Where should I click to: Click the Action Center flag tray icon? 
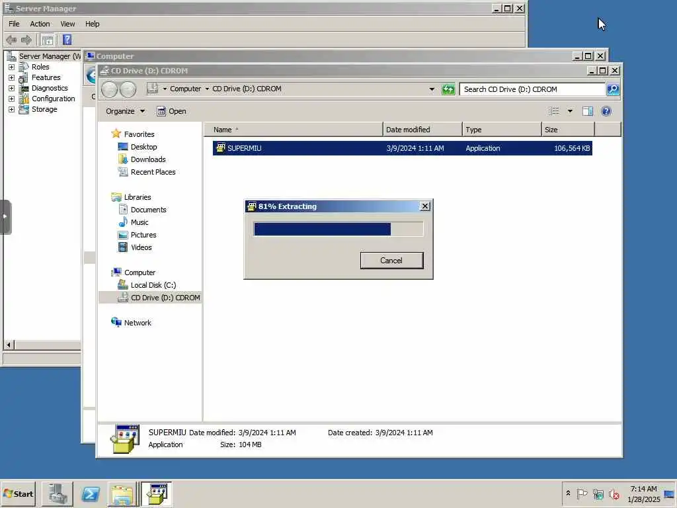click(582, 493)
